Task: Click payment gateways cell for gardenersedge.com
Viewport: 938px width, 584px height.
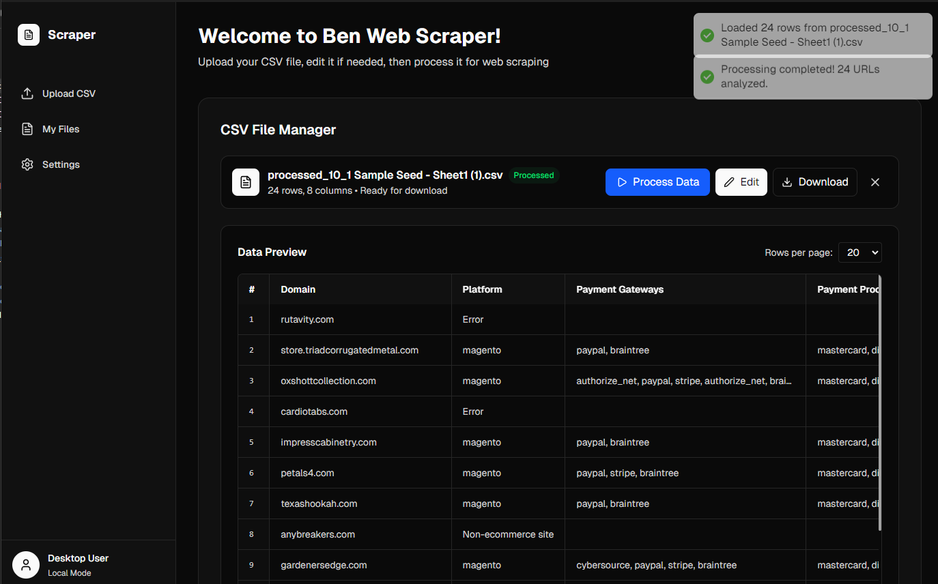Action: point(685,565)
